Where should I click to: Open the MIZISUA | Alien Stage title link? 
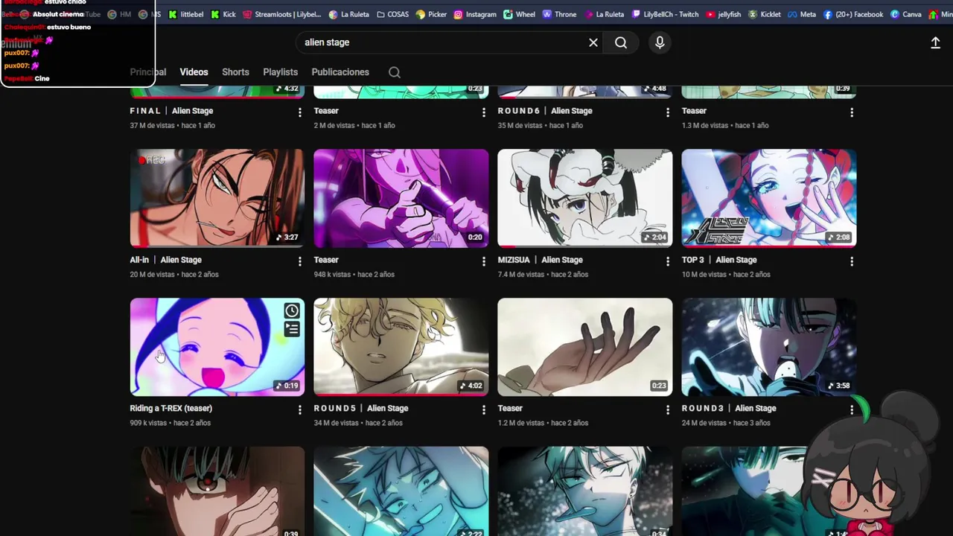[540, 260]
